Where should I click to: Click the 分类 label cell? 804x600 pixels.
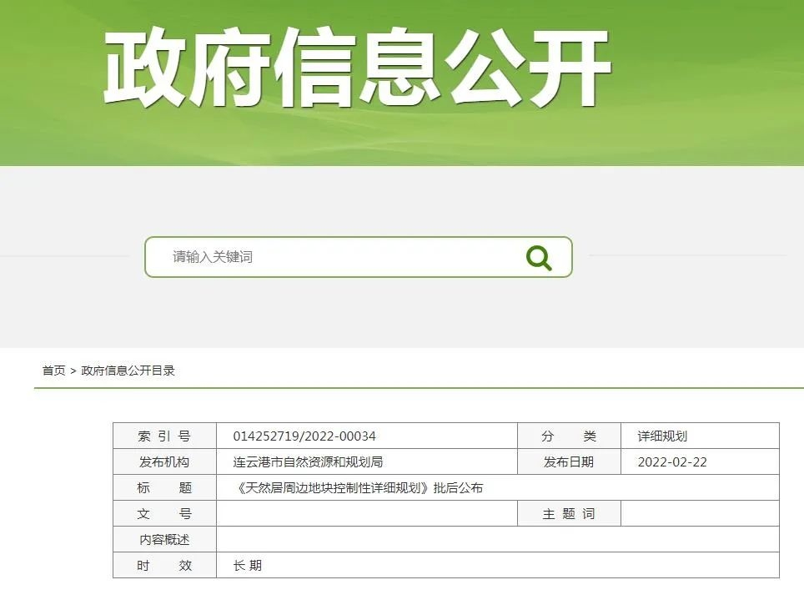tap(569, 436)
